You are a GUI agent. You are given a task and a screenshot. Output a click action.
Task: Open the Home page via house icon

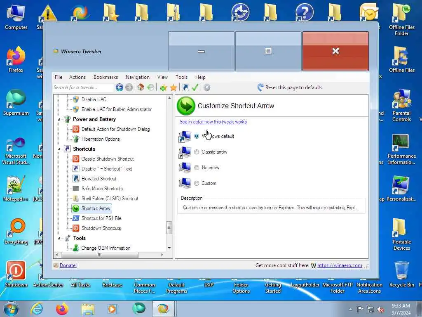[141, 88]
